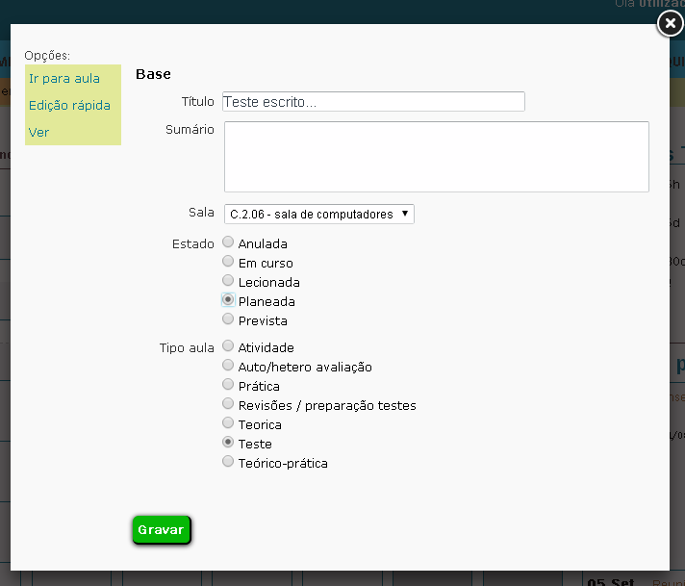The width and height of the screenshot is (685, 586).
Task: Select Revisões / preparação testes option
Action: (228, 404)
